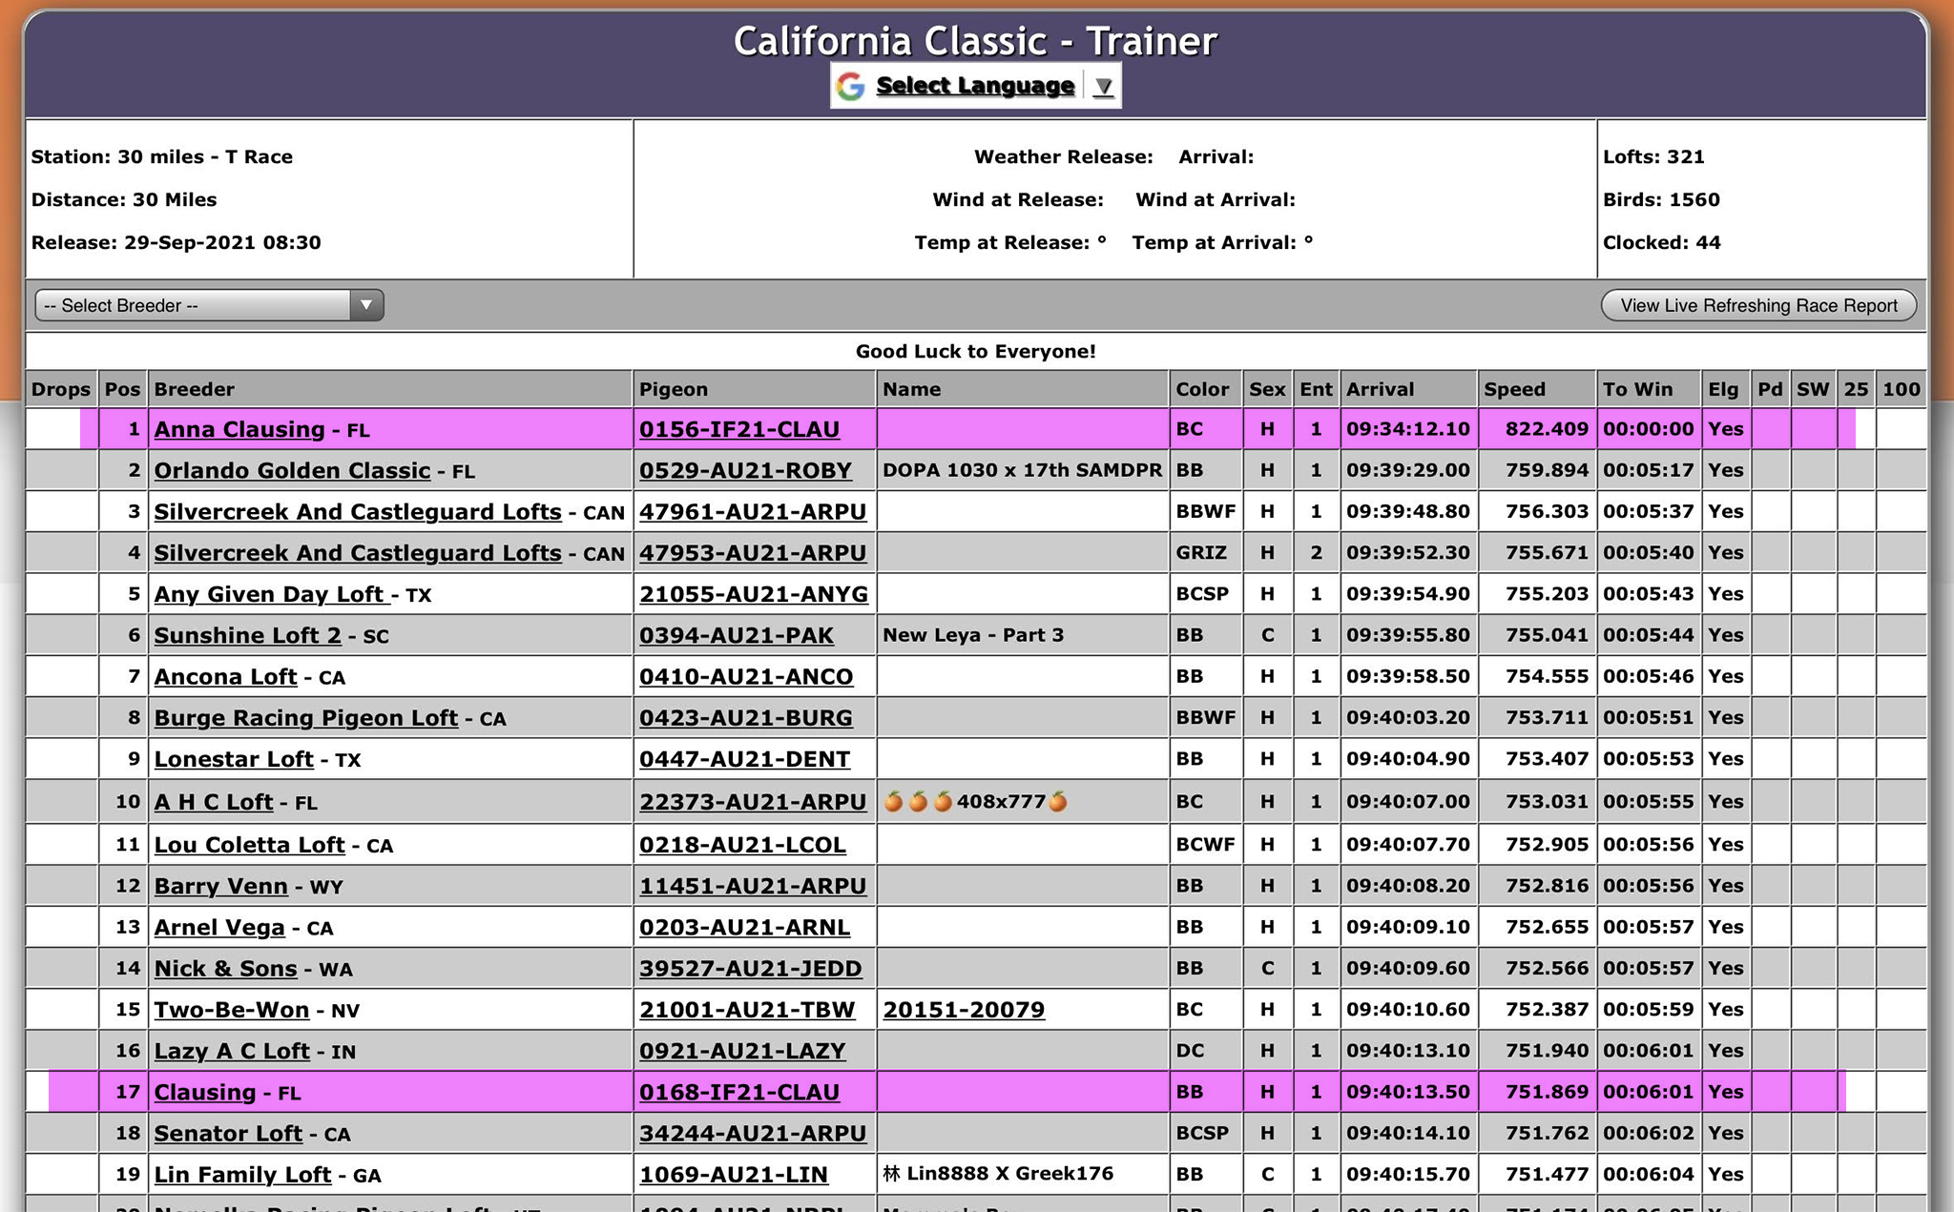Click the Orlando Golden Classic breeder
The width and height of the screenshot is (1954, 1212).
click(292, 470)
